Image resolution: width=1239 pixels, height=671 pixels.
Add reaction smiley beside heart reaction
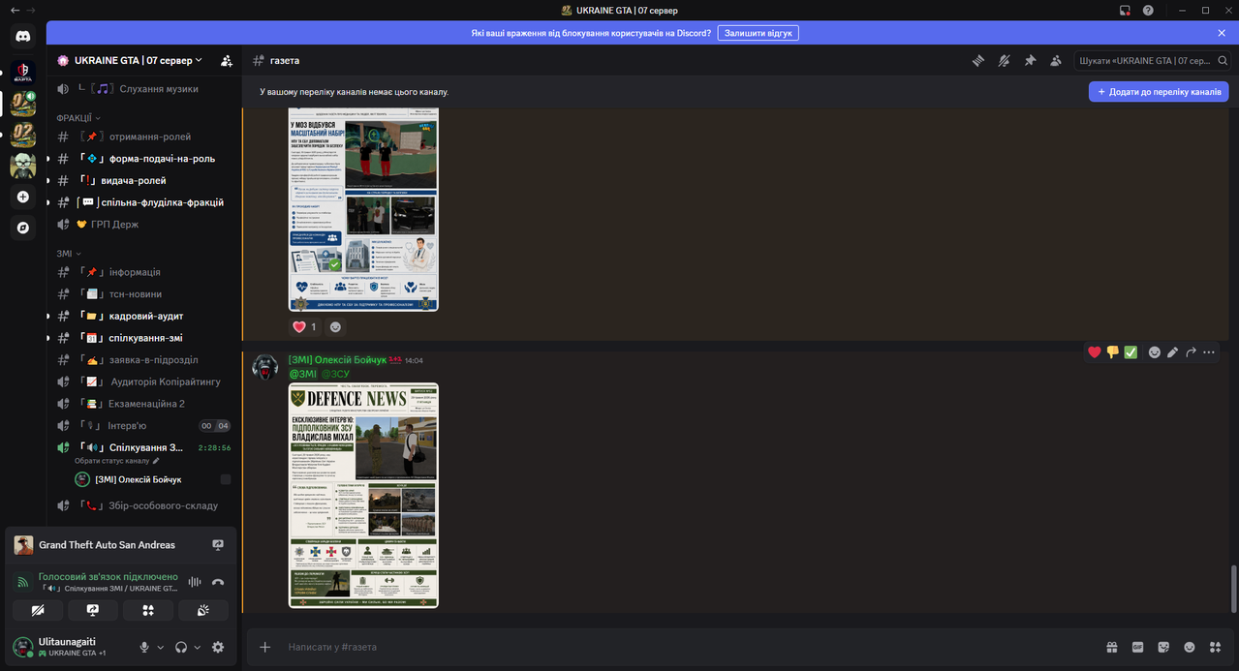click(x=335, y=327)
